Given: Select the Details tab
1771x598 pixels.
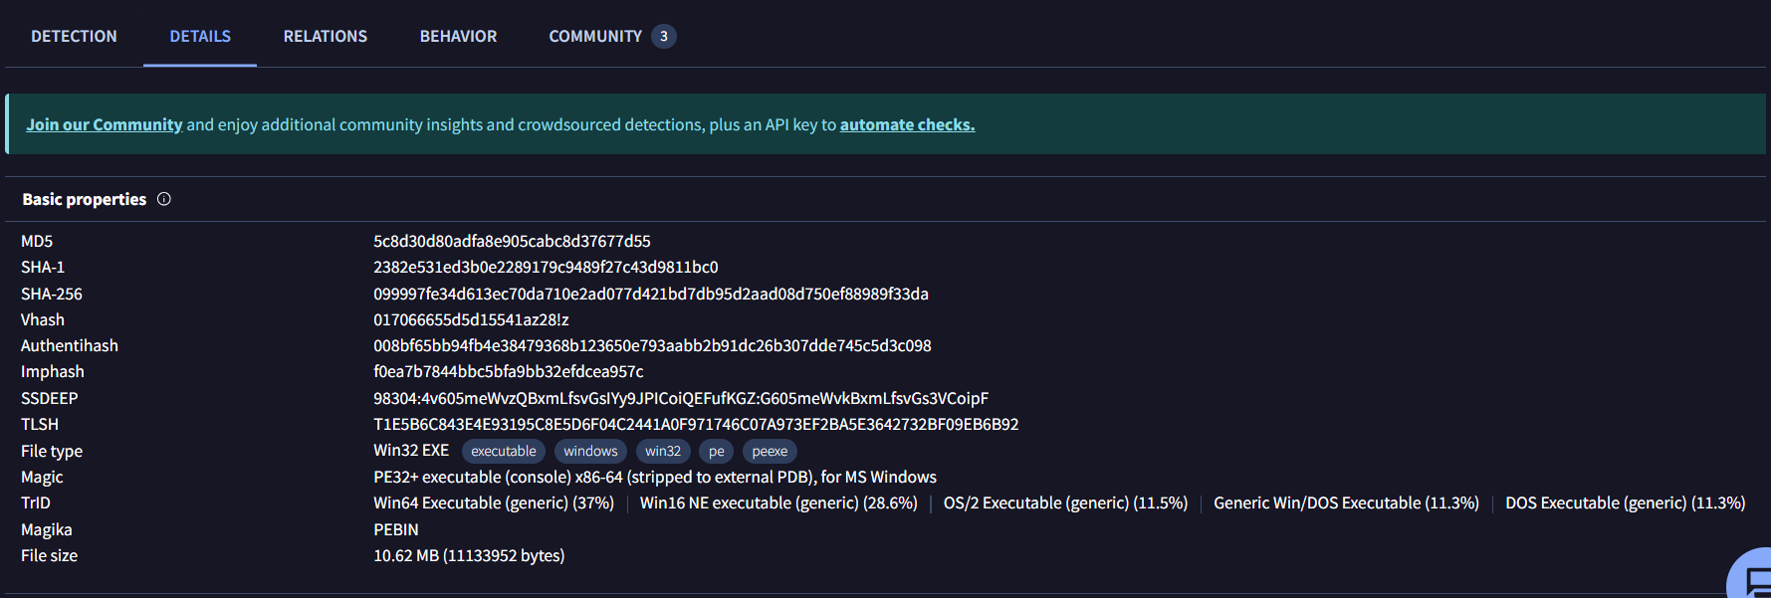Looking at the screenshot, I should pos(200,36).
